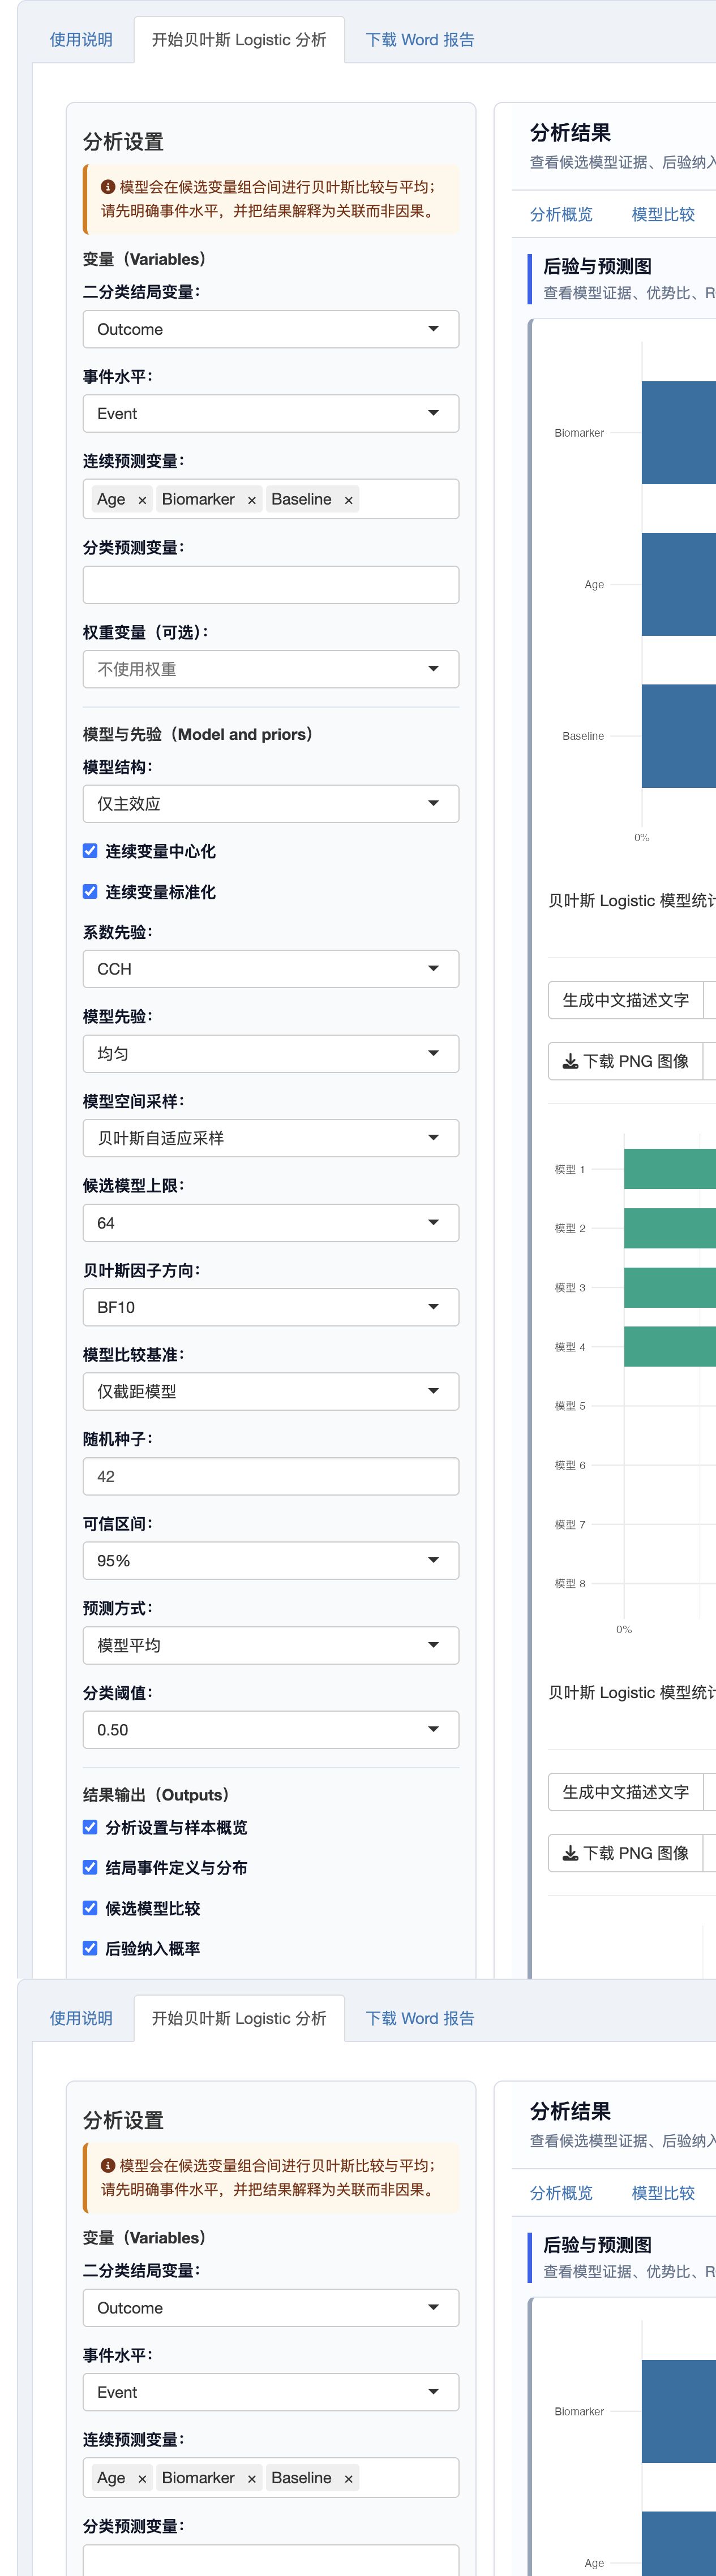This screenshot has width=716, height=2576.
Task: Click 下载 PNG 图像 below the variable inclusion chart
Action: pos(626,1061)
